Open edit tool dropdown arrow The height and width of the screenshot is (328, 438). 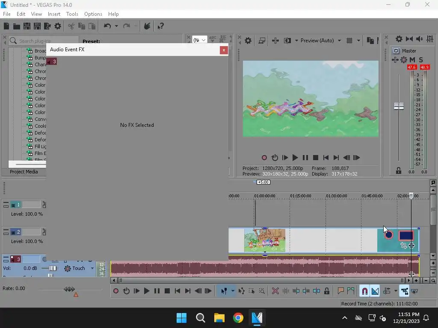click(x=233, y=291)
